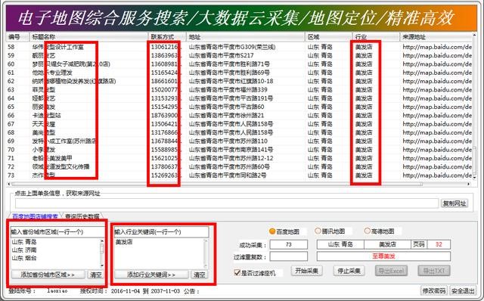This screenshot has height=301, width=484.
Task: Click the 开始采集 button
Action: click(x=306, y=271)
